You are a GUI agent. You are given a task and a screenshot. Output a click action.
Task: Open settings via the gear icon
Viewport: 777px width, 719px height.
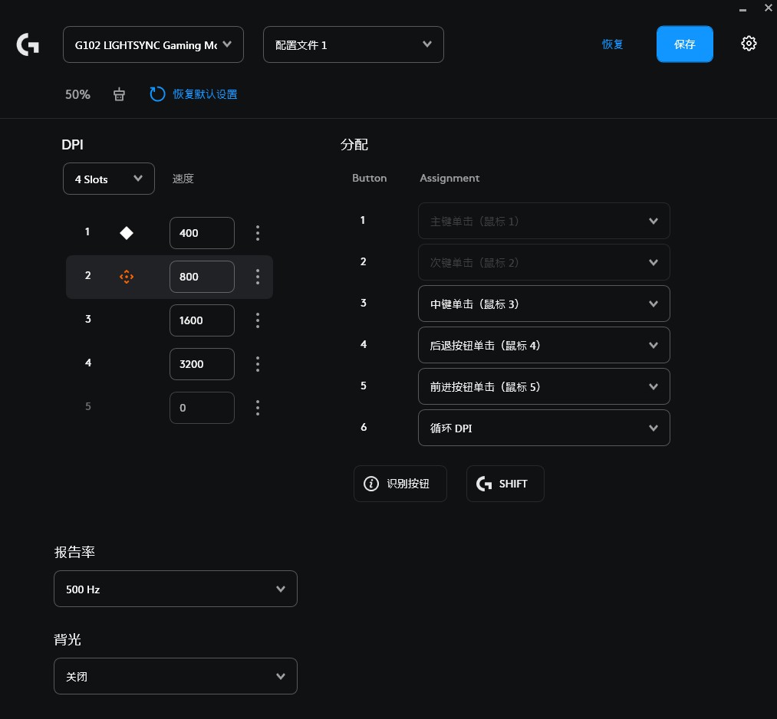(749, 44)
